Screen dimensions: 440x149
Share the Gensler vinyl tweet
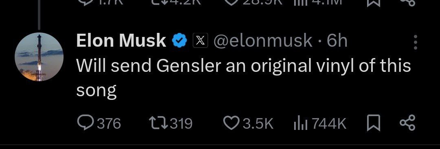tap(407, 123)
